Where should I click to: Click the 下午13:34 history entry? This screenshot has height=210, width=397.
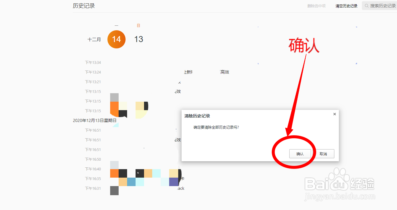pyautogui.click(x=93, y=63)
